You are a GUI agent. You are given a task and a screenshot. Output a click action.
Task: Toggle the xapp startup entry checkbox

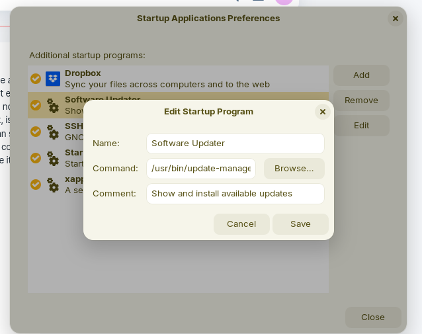click(36, 185)
